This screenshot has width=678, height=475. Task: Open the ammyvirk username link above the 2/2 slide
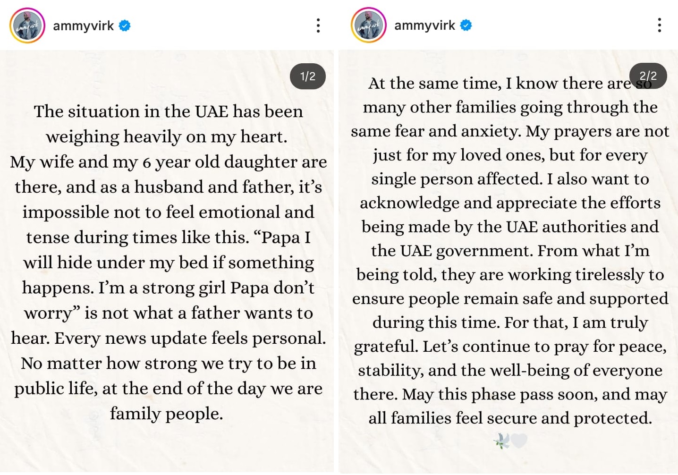click(424, 25)
